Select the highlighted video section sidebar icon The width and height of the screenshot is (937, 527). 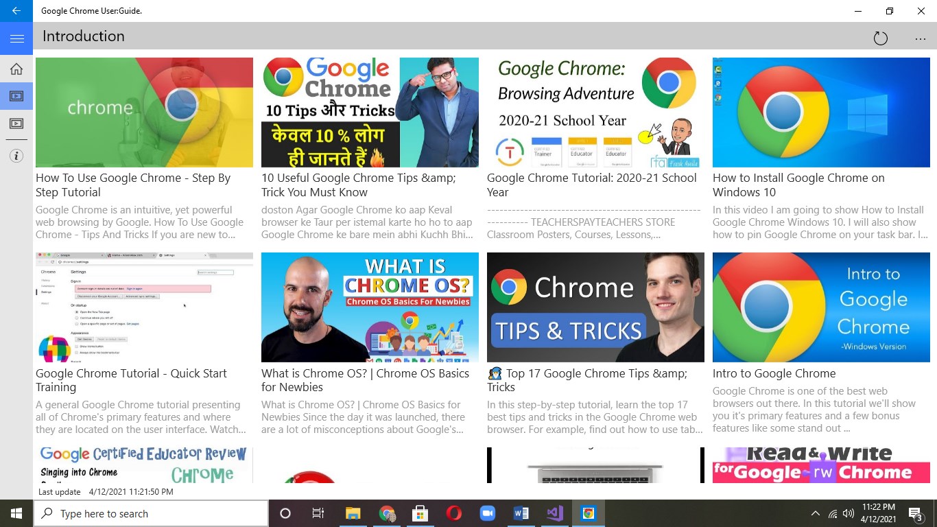tap(16, 96)
